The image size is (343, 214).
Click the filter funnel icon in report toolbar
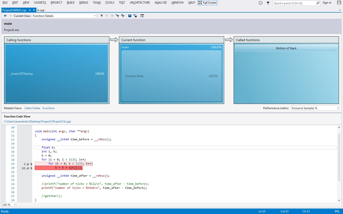tap(101, 16)
